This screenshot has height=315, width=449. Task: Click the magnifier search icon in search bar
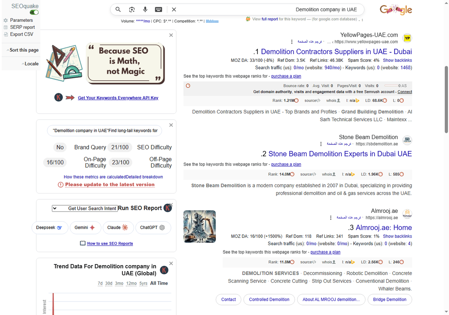point(118,10)
